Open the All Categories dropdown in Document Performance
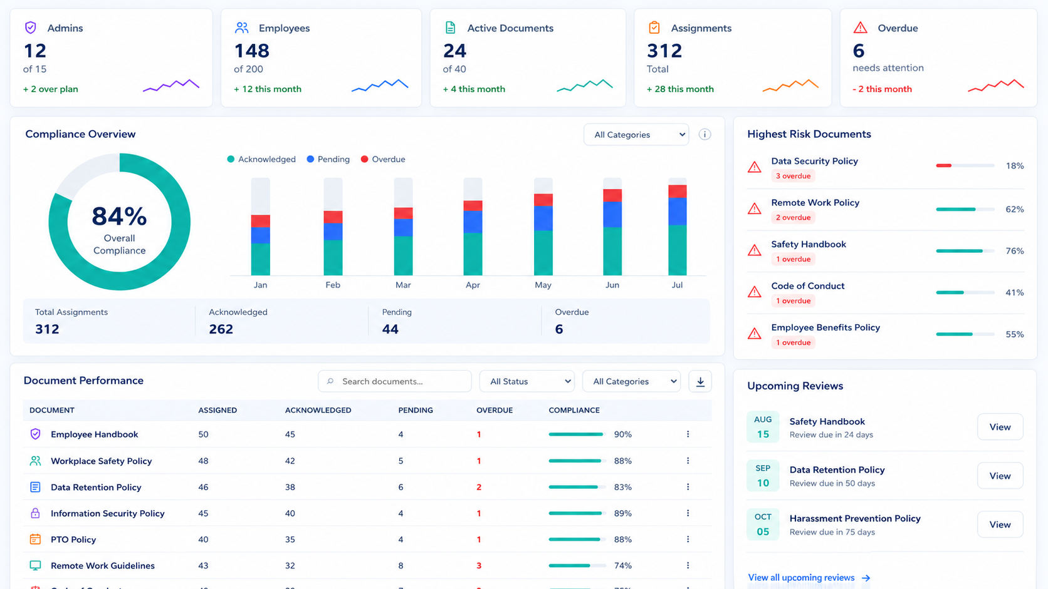The image size is (1048, 589). pyautogui.click(x=632, y=381)
